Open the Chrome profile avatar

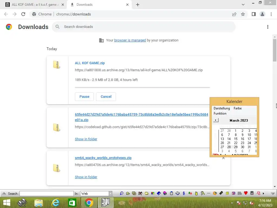point(262,14)
